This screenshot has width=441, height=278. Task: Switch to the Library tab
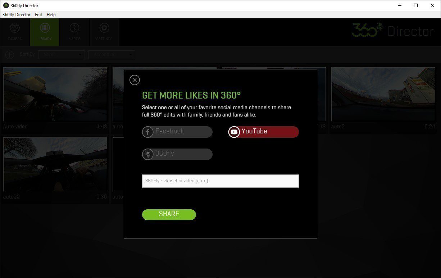click(x=45, y=32)
